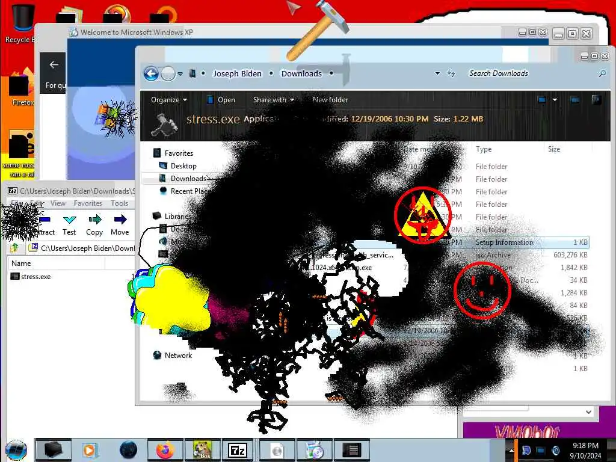Open the black list-icon taskbar button
Image resolution: width=616 pixels, height=462 pixels.
click(351, 450)
